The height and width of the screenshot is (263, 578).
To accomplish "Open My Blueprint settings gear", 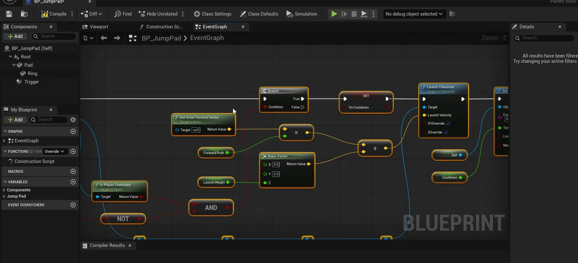I will [x=73, y=120].
